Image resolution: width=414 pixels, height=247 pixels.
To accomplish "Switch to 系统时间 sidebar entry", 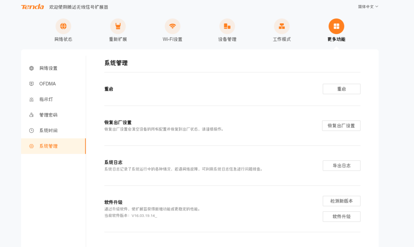I will pyautogui.click(x=48, y=131).
